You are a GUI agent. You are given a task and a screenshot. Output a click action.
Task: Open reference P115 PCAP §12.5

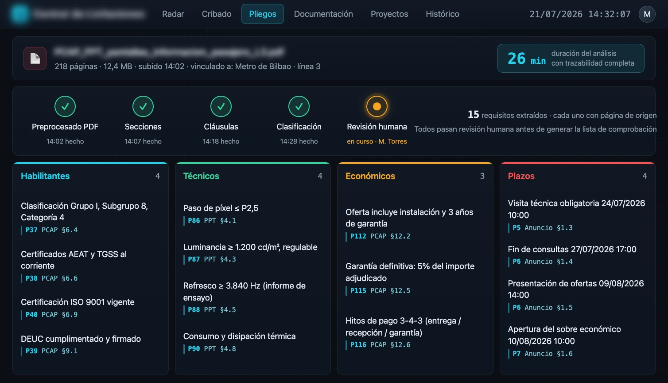(380, 291)
